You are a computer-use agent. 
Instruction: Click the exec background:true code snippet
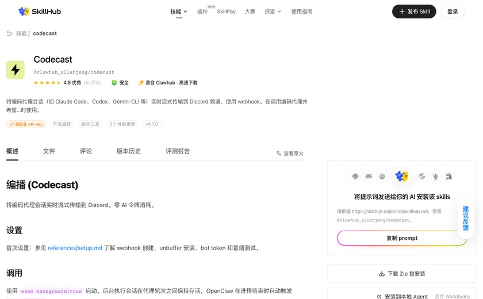[51, 292]
